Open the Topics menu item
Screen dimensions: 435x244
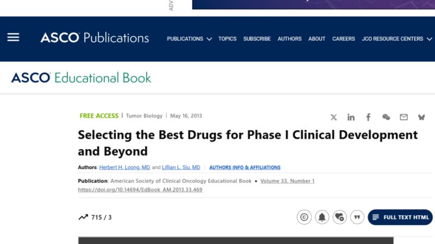(227, 39)
